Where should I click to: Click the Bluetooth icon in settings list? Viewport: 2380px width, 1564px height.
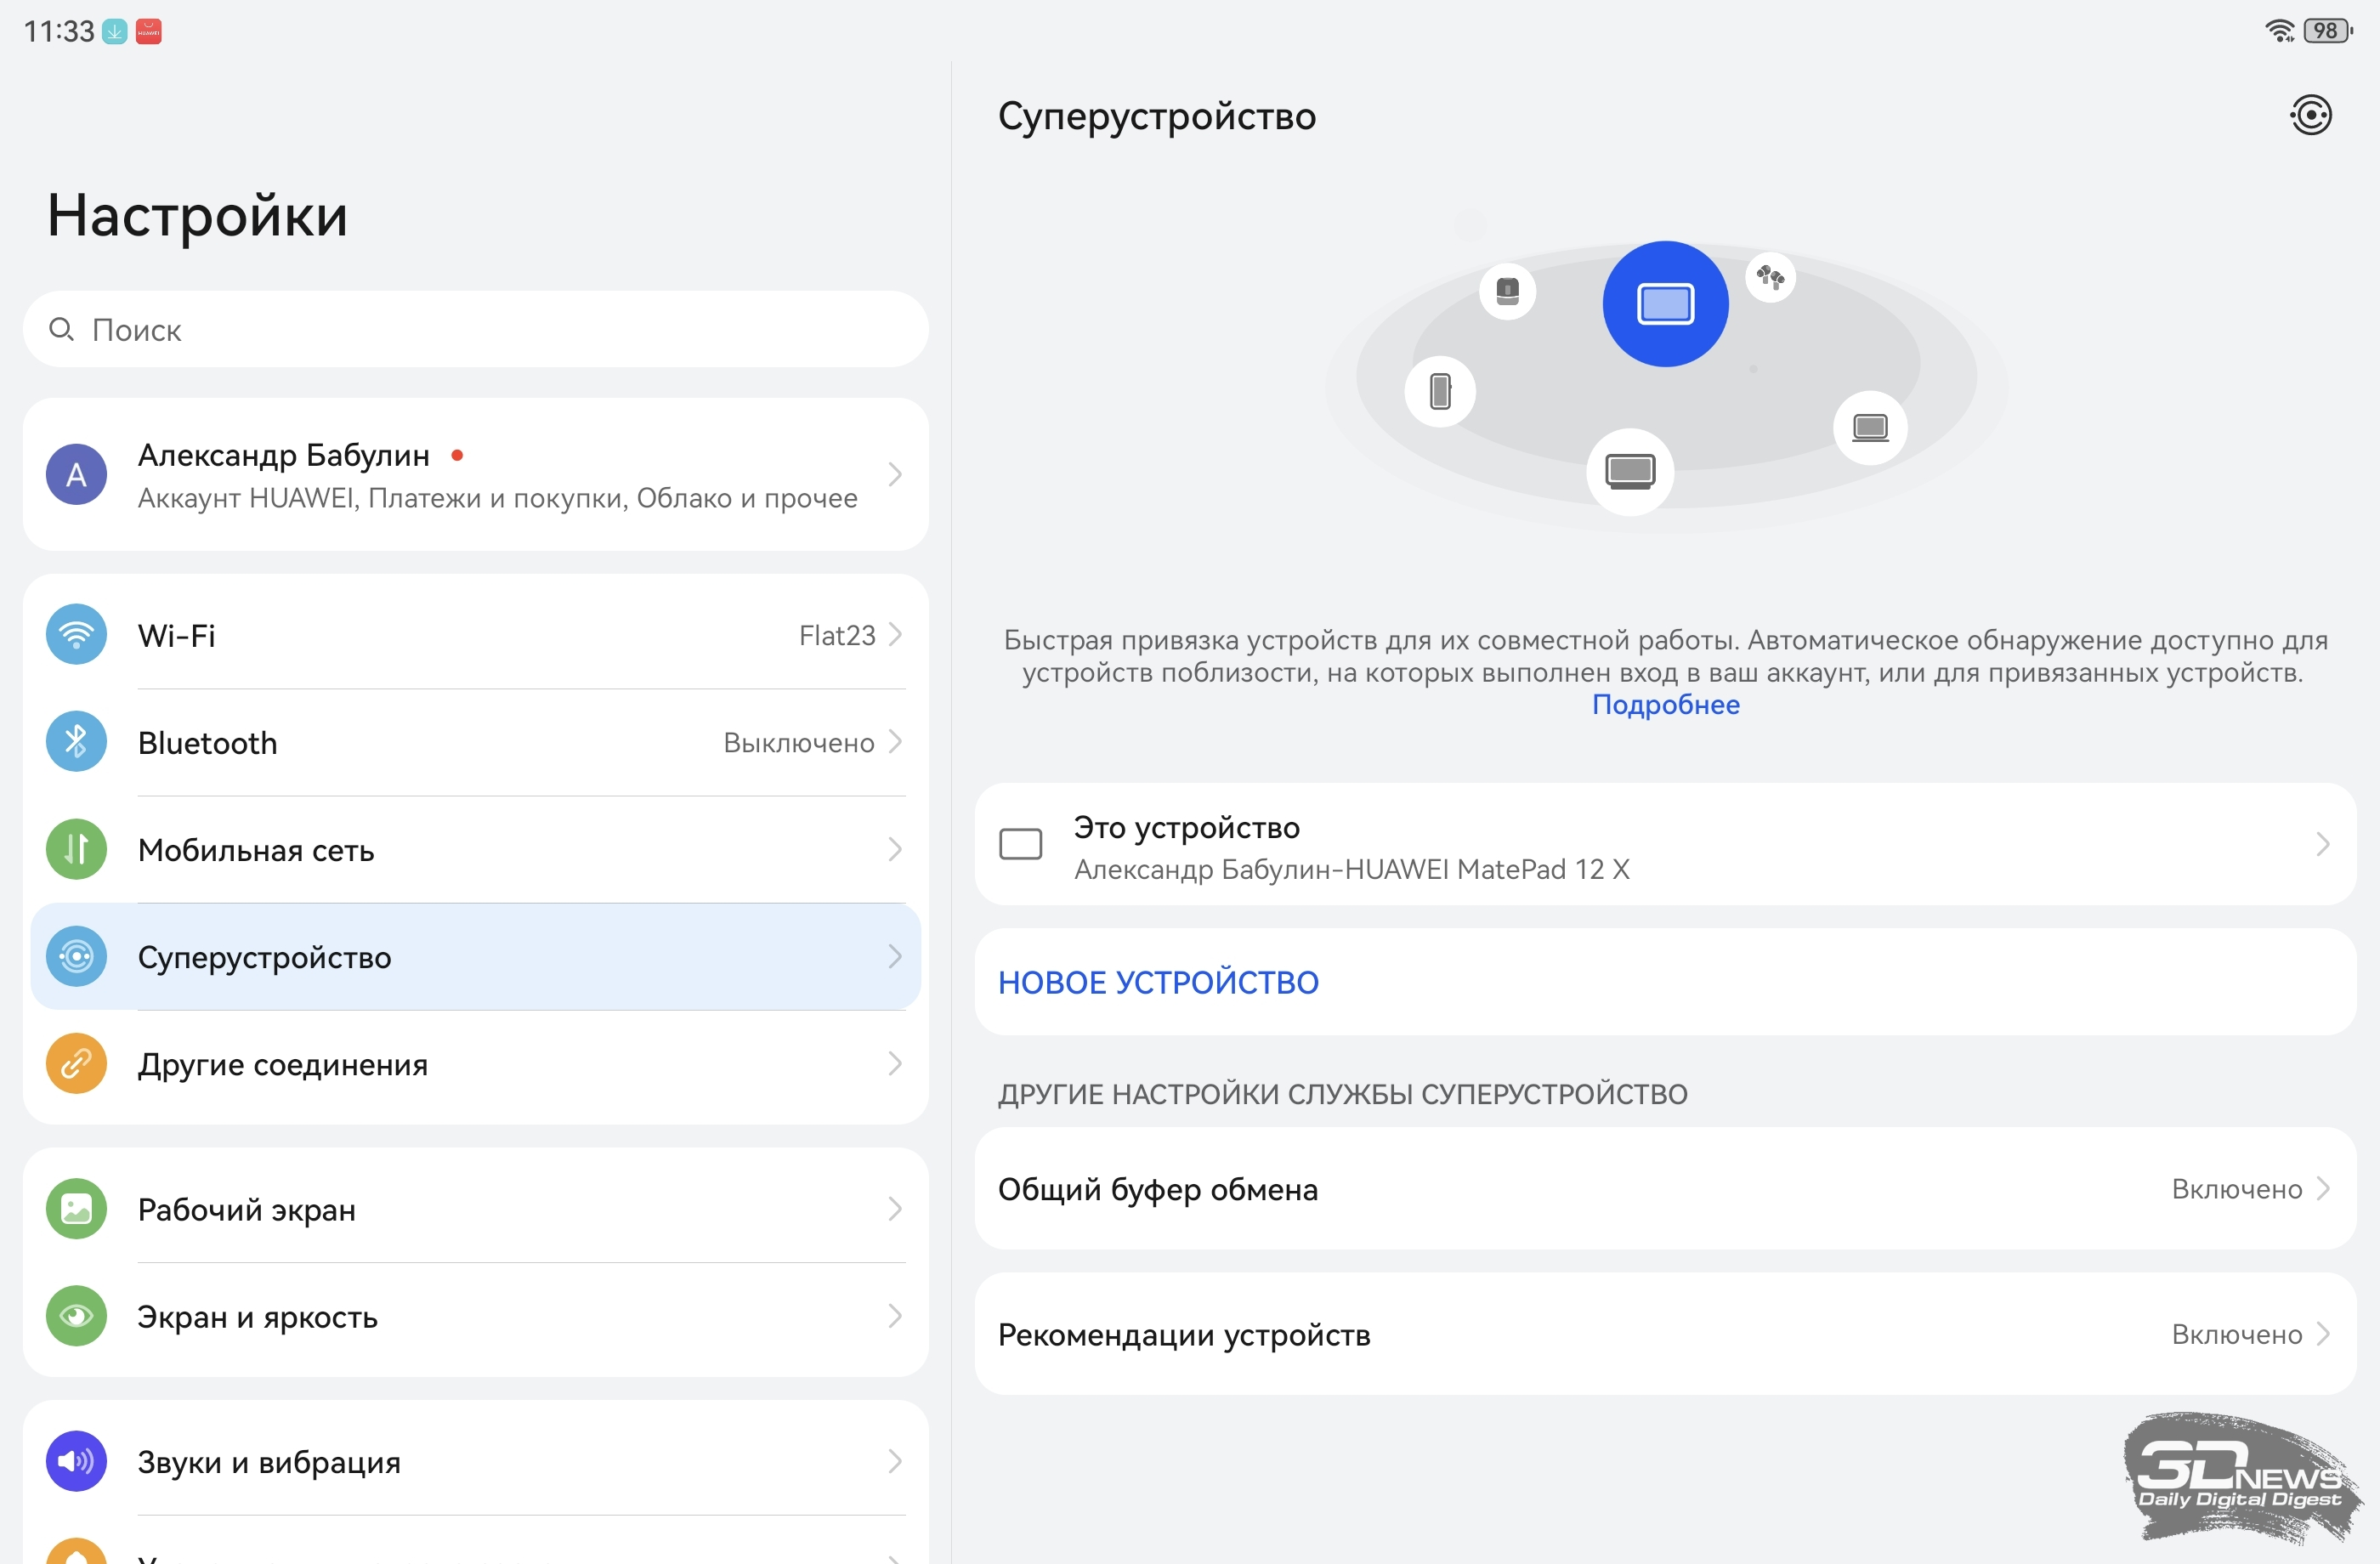[76, 742]
